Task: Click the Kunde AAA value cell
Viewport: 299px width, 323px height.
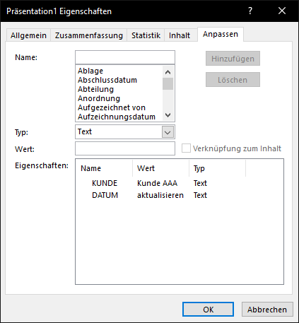Action: [x=157, y=183]
